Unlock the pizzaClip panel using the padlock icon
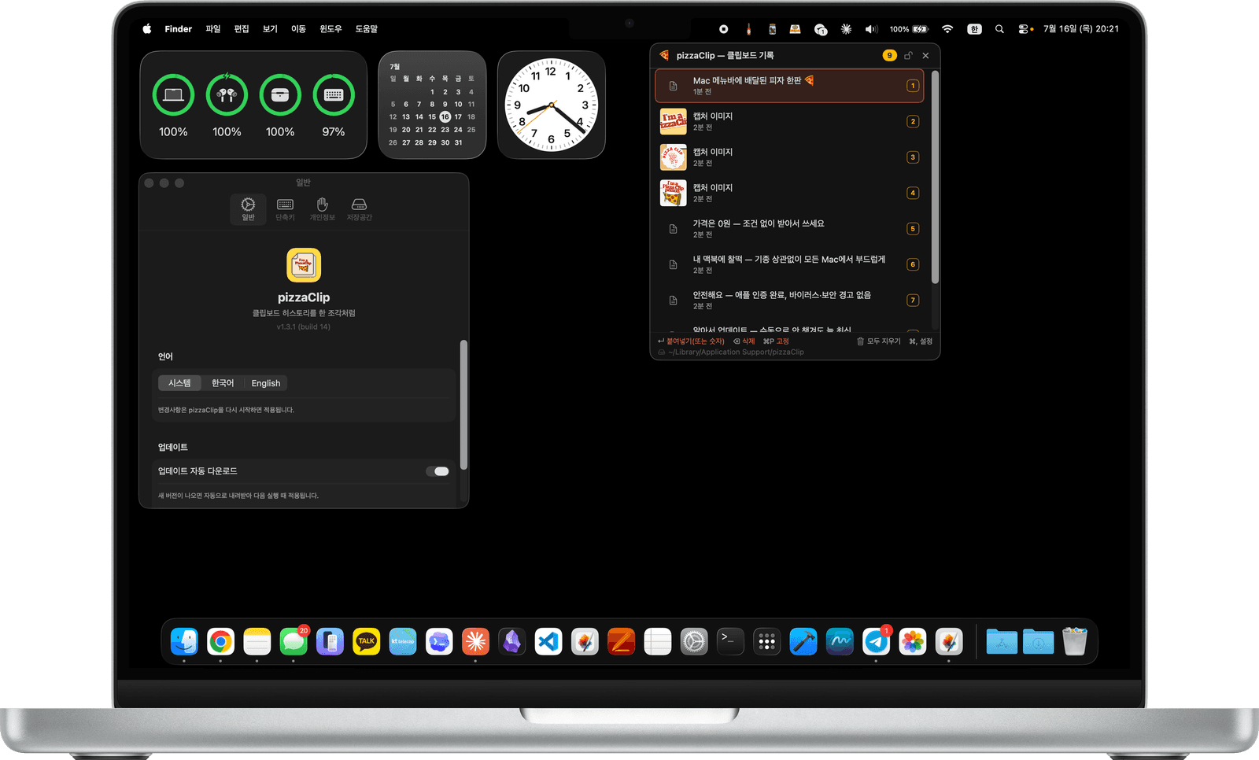 (908, 56)
